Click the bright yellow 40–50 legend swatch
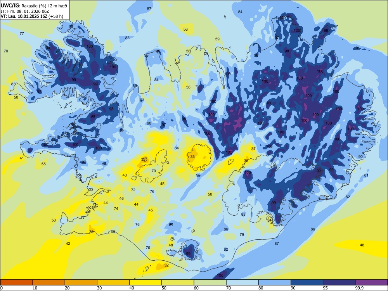Image resolution: width=388 pixels, height=291 pixels. [145, 282]
